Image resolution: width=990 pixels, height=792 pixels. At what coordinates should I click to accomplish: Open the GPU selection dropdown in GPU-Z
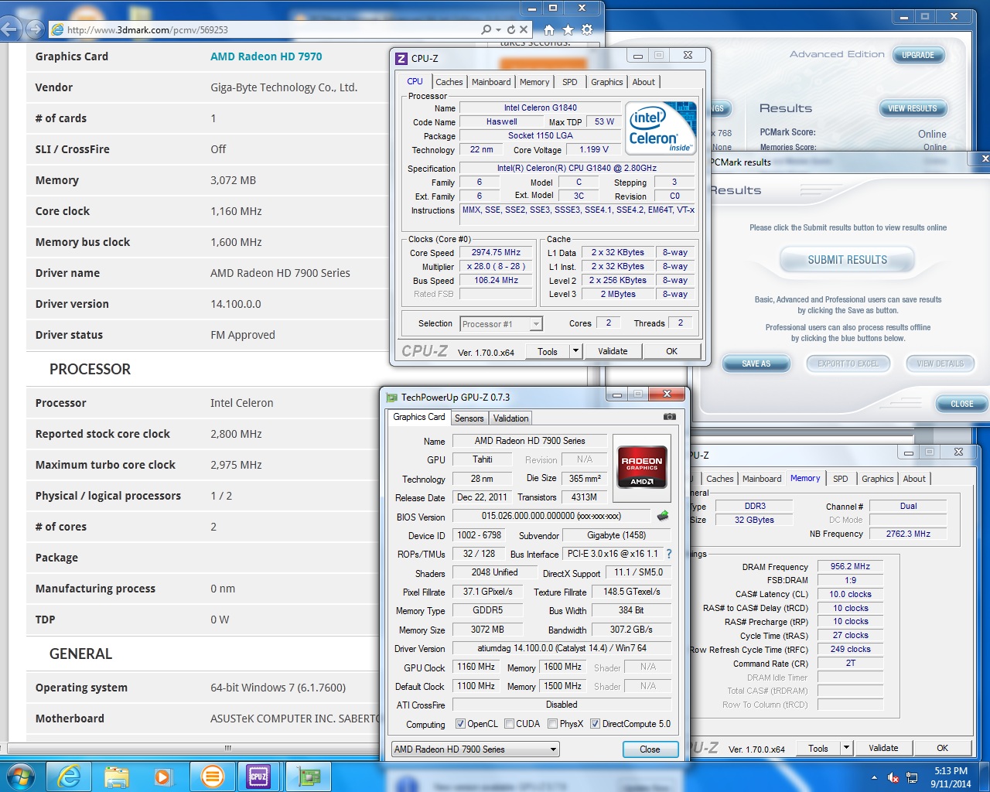pos(475,749)
